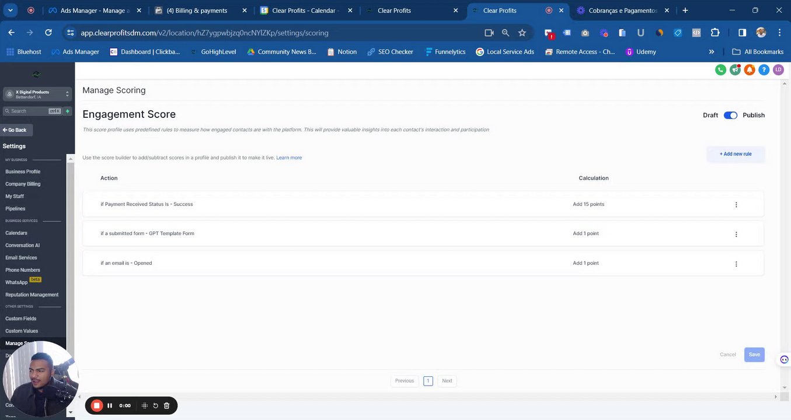Open options menu for email Opened rule
Image resolution: width=791 pixels, height=420 pixels.
[x=736, y=264]
